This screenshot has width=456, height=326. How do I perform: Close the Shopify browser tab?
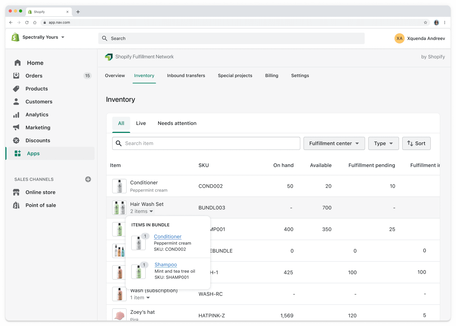67,12
